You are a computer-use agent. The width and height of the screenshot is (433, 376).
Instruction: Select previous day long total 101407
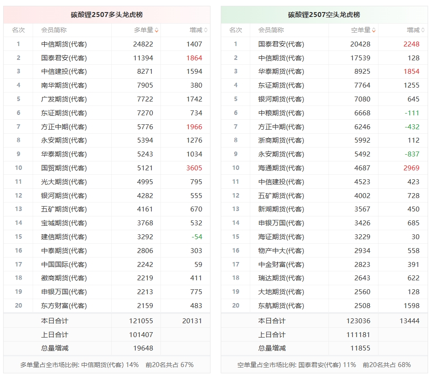click(141, 334)
